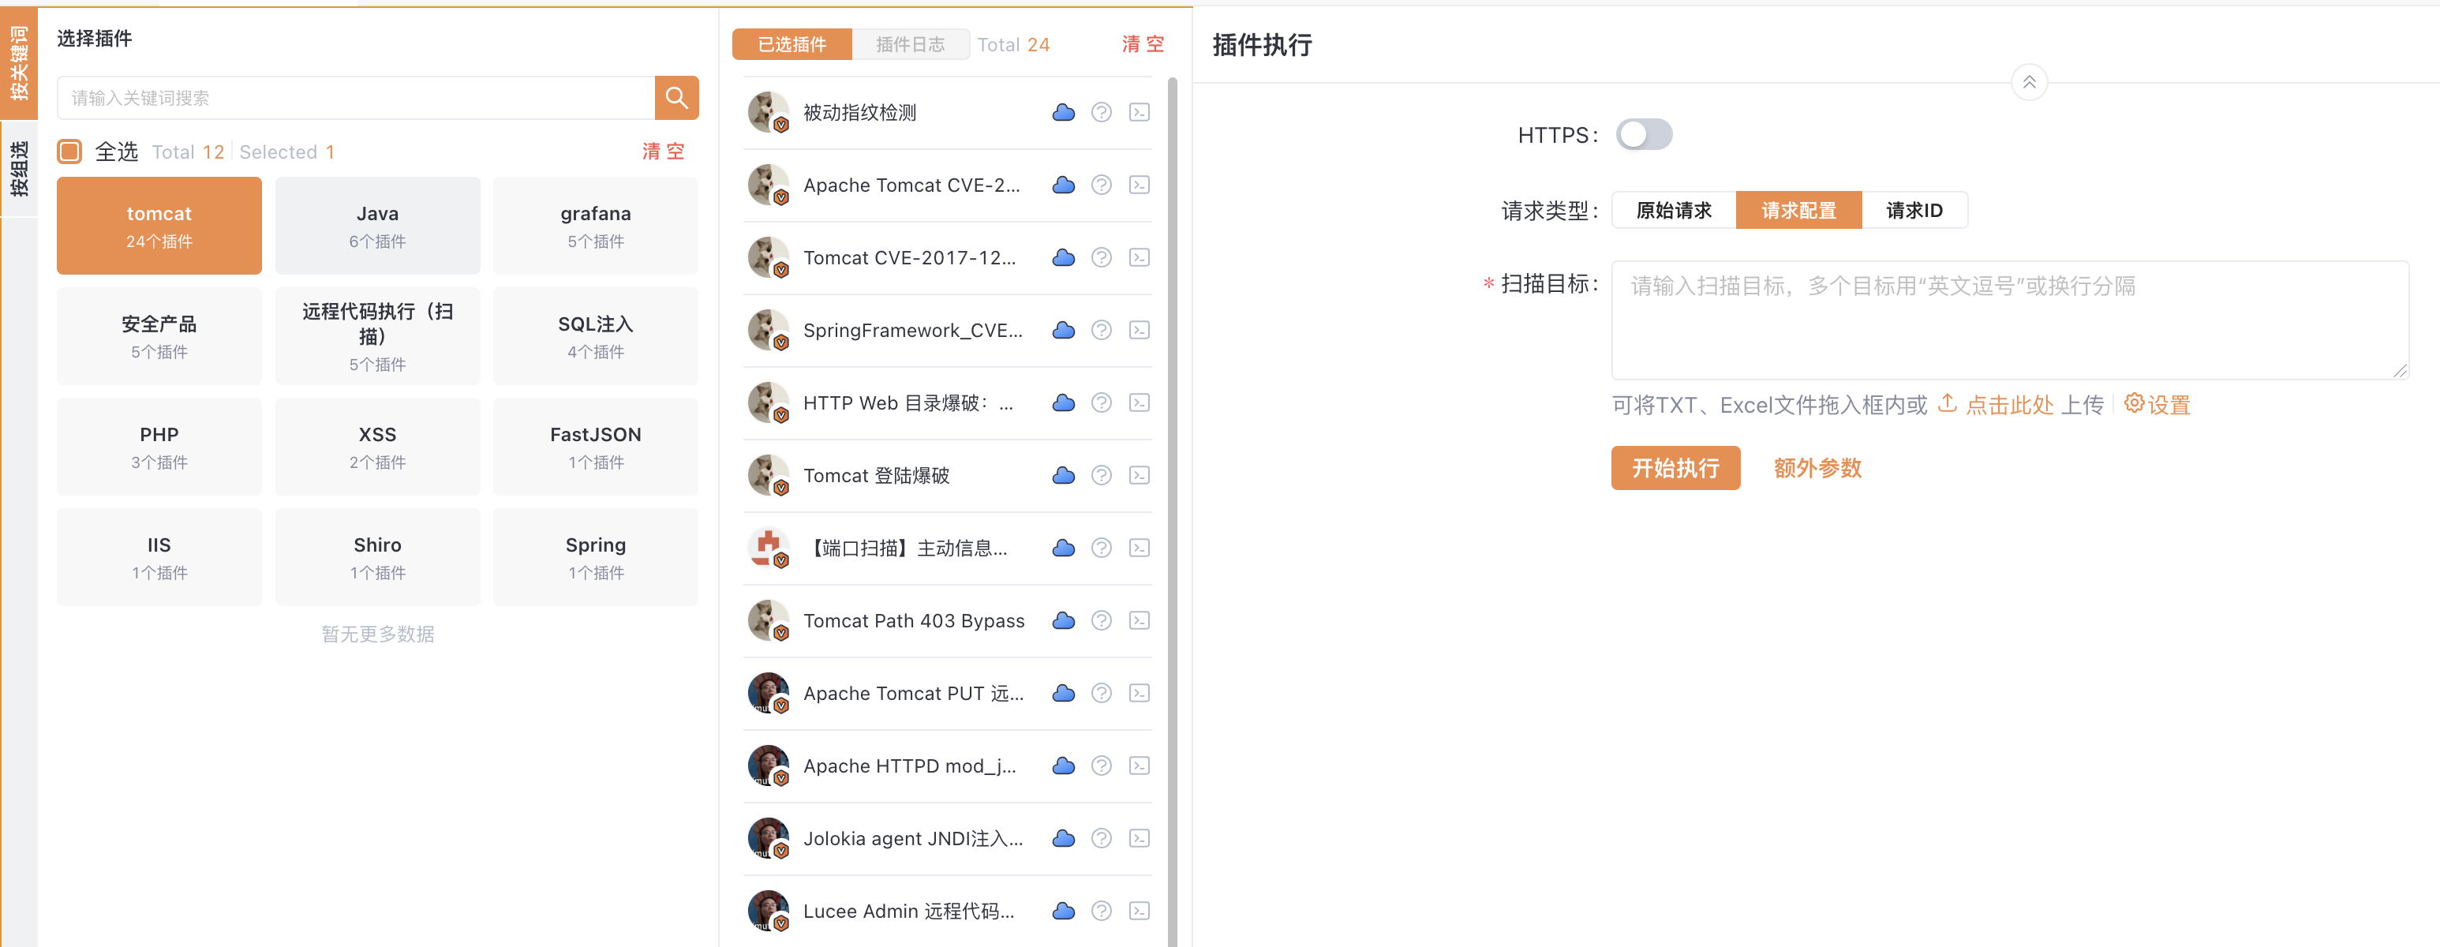Click terminal icon for Jolokia agent JNDI plugin

(x=1140, y=838)
